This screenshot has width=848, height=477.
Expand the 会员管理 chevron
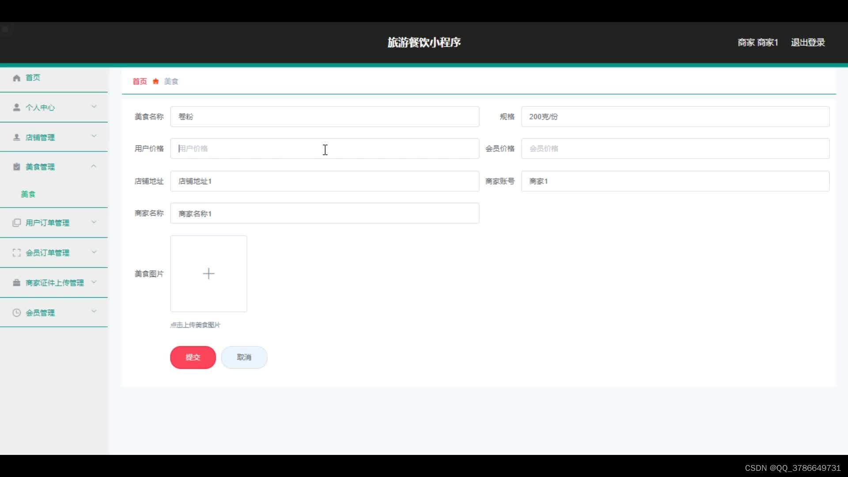(94, 311)
